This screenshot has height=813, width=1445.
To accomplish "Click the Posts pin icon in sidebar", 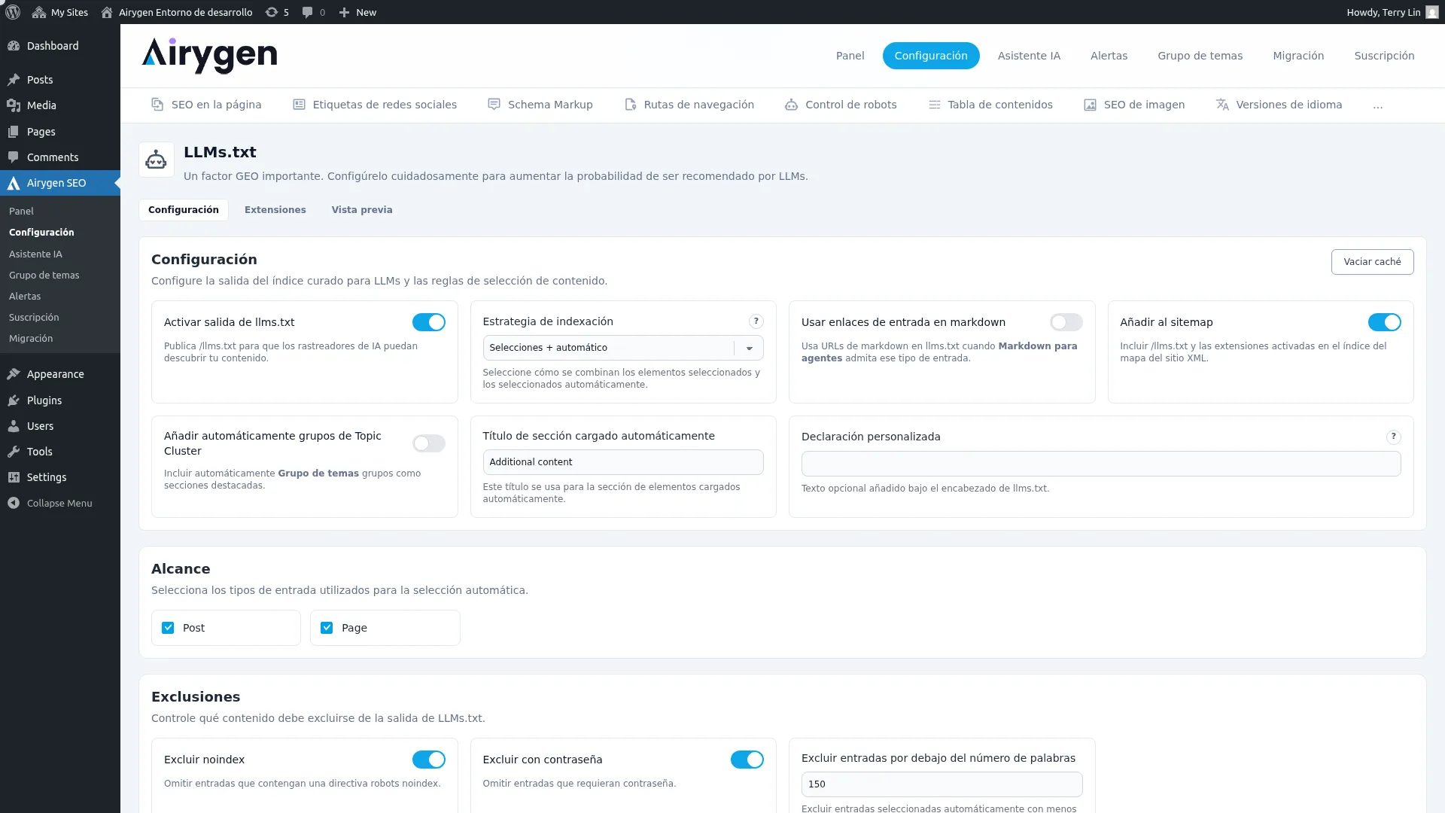I will click(x=14, y=80).
